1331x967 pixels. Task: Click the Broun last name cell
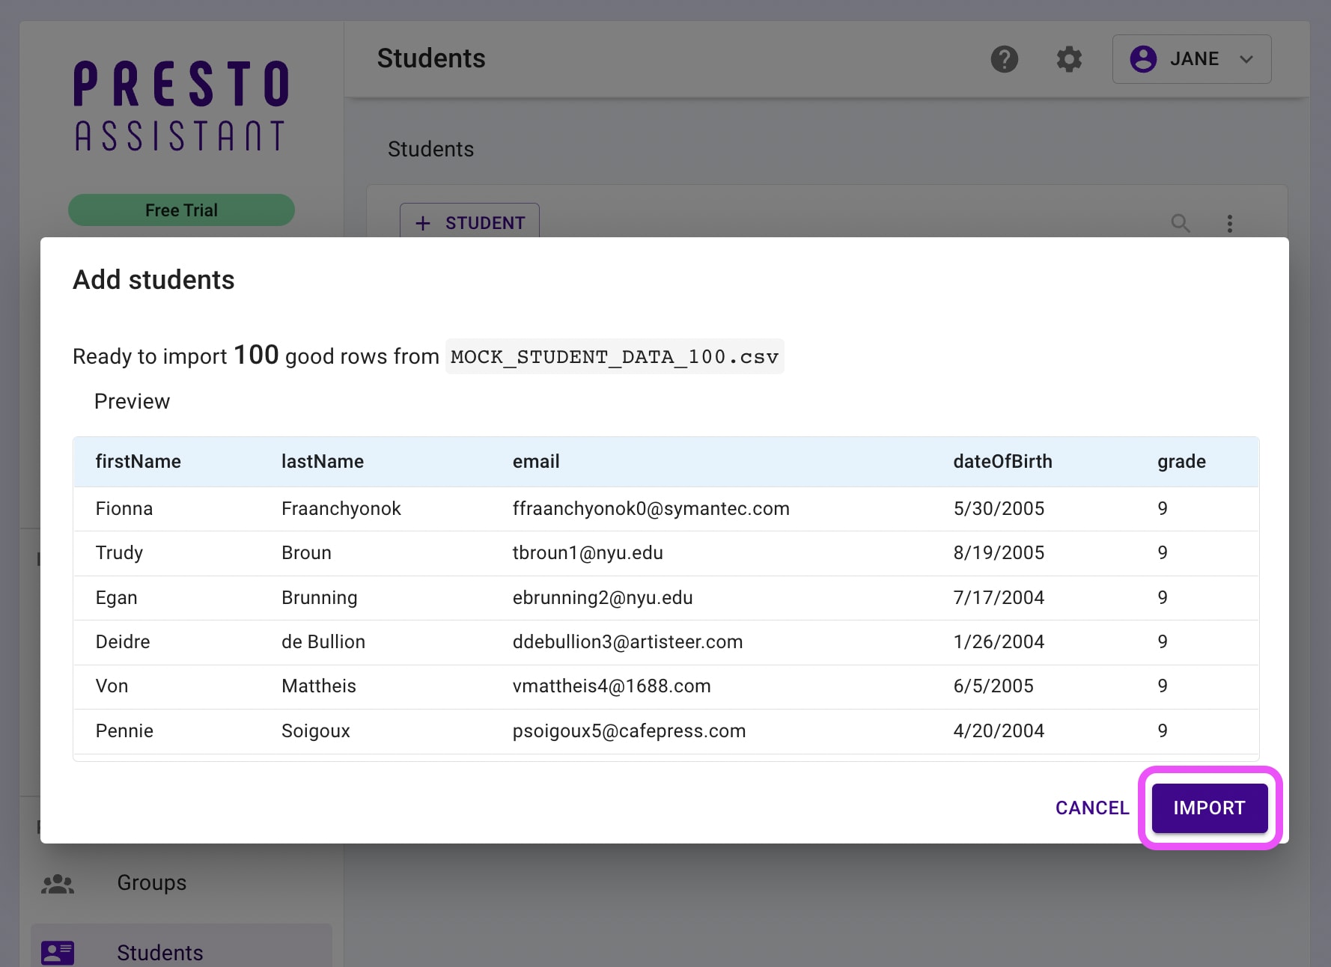306,553
